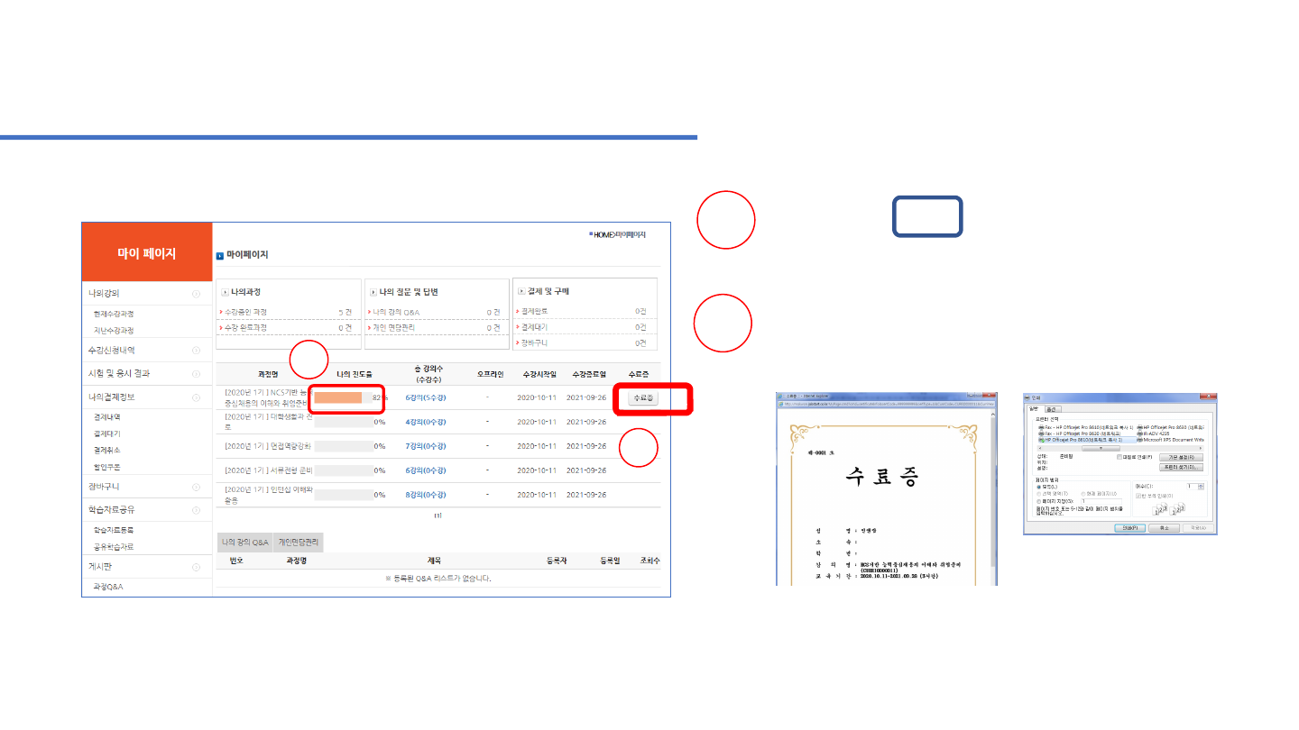This screenshot has width=1299, height=730.
Task: Open the 나의 강의 Q&A tab
Action: 245,543
